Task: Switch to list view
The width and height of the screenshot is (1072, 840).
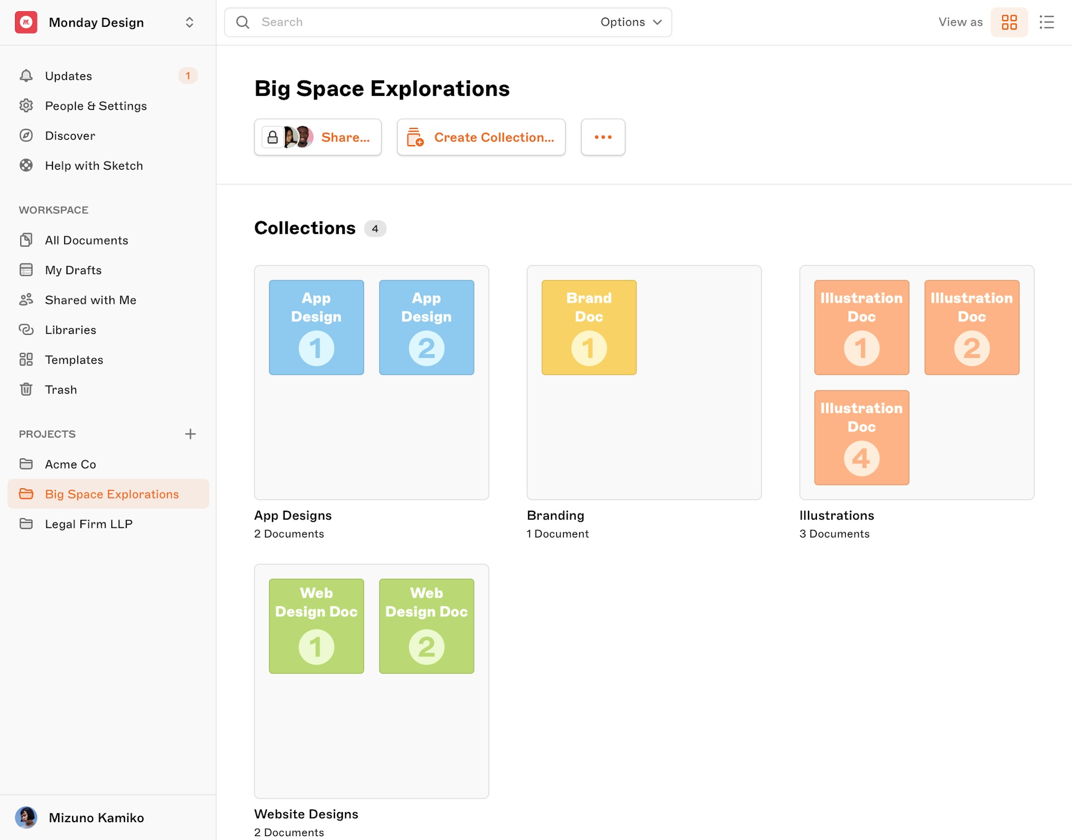Action: [x=1046, y=22]
